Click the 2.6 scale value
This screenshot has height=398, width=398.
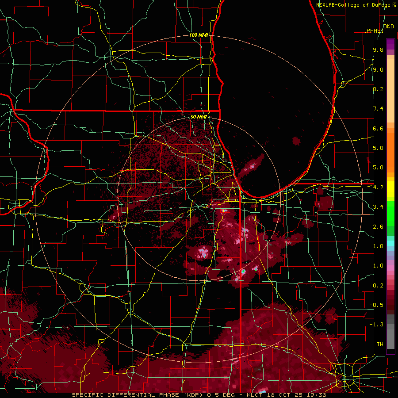[x=378, y=227]
